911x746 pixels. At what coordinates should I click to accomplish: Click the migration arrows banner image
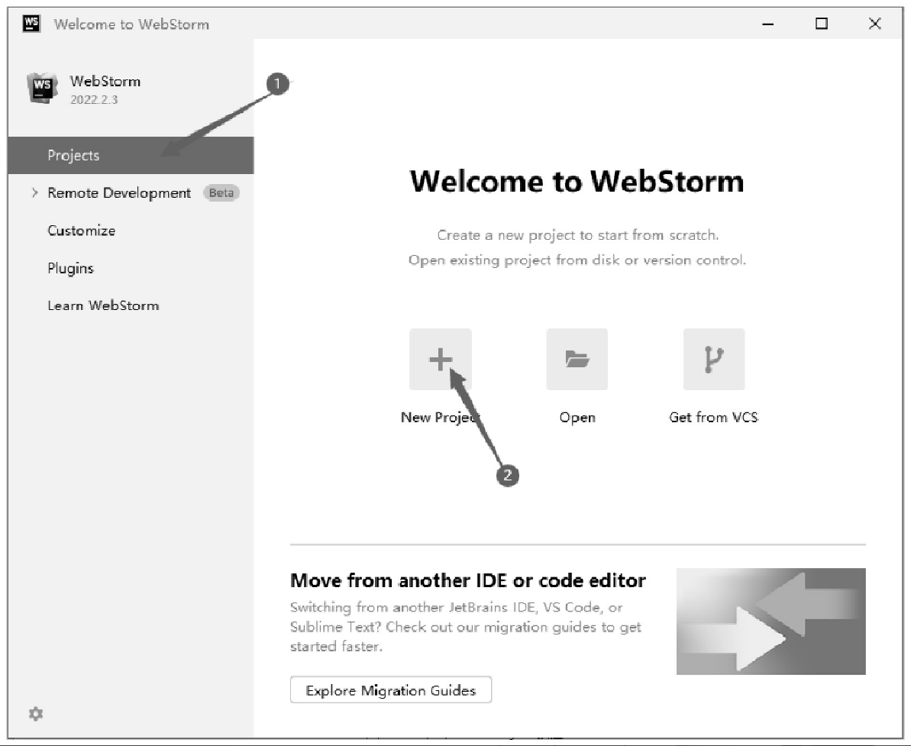(771, 621)
